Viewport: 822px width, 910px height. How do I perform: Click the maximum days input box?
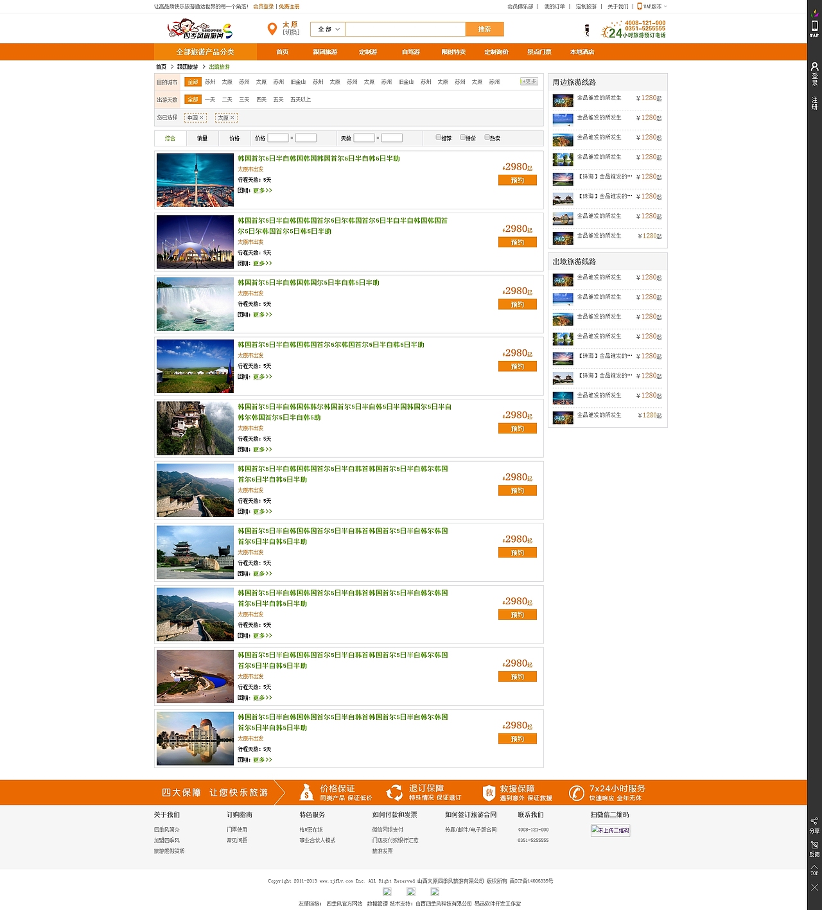[x=392, y=138]
